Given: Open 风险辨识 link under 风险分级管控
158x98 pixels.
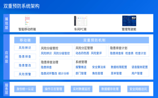Looking at the screenshot, I should (46, 53).
